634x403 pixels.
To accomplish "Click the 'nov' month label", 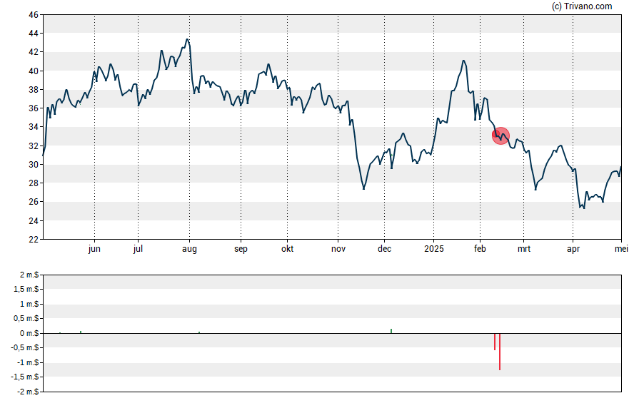I will pyautogui.click(x=338, y=249).
